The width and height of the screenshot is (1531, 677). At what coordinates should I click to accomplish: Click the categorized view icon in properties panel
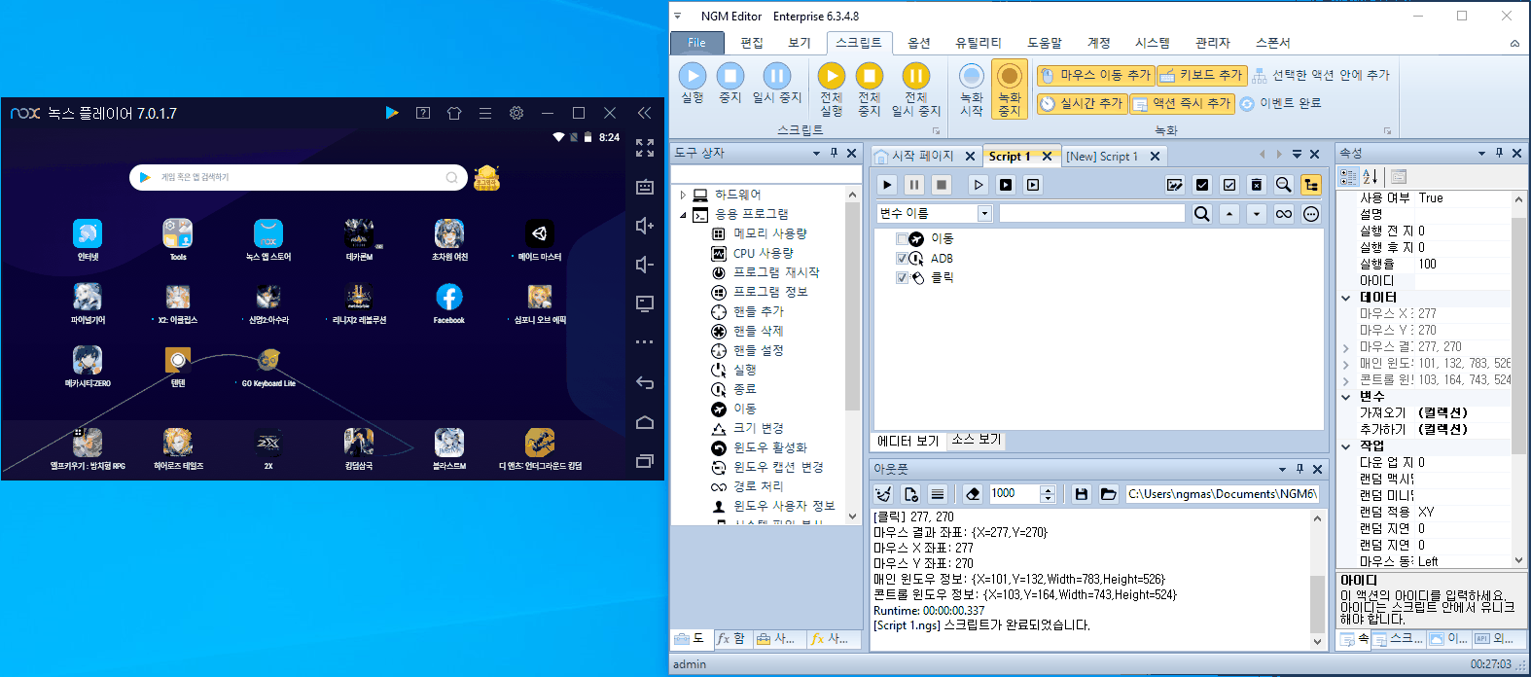[x=1348, y=176]
